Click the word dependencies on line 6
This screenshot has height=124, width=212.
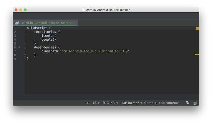[45, 47]
